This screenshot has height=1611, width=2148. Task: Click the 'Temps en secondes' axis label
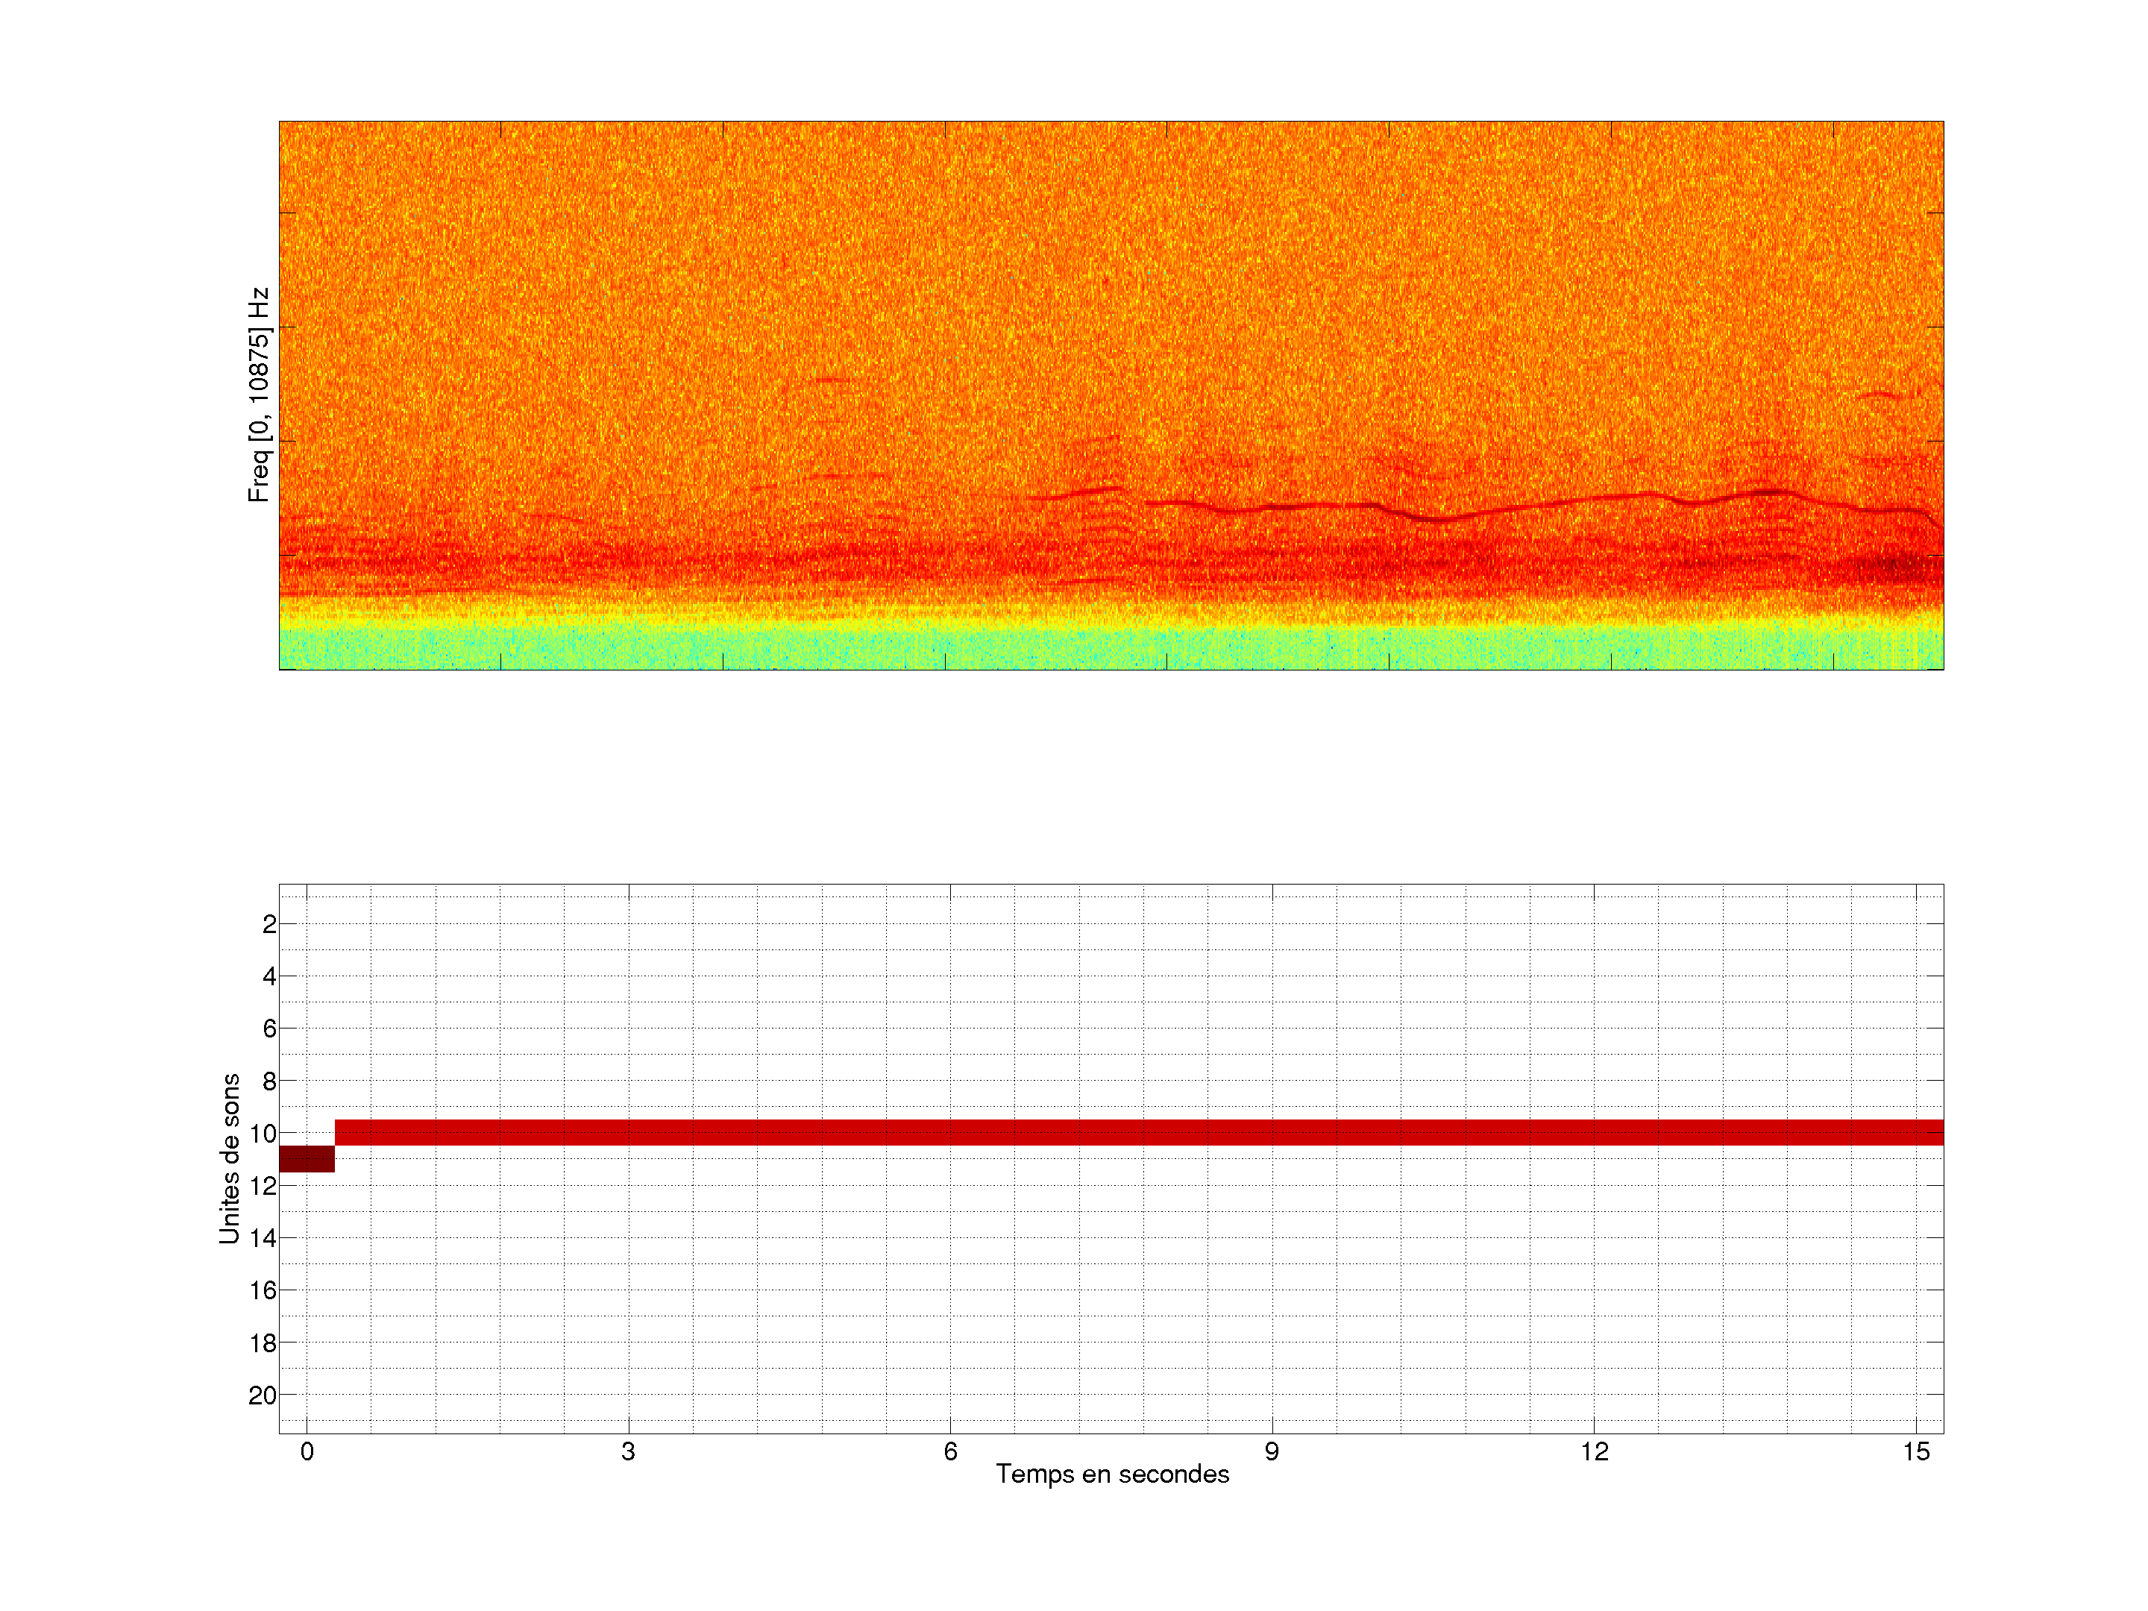[1112, 1474]
